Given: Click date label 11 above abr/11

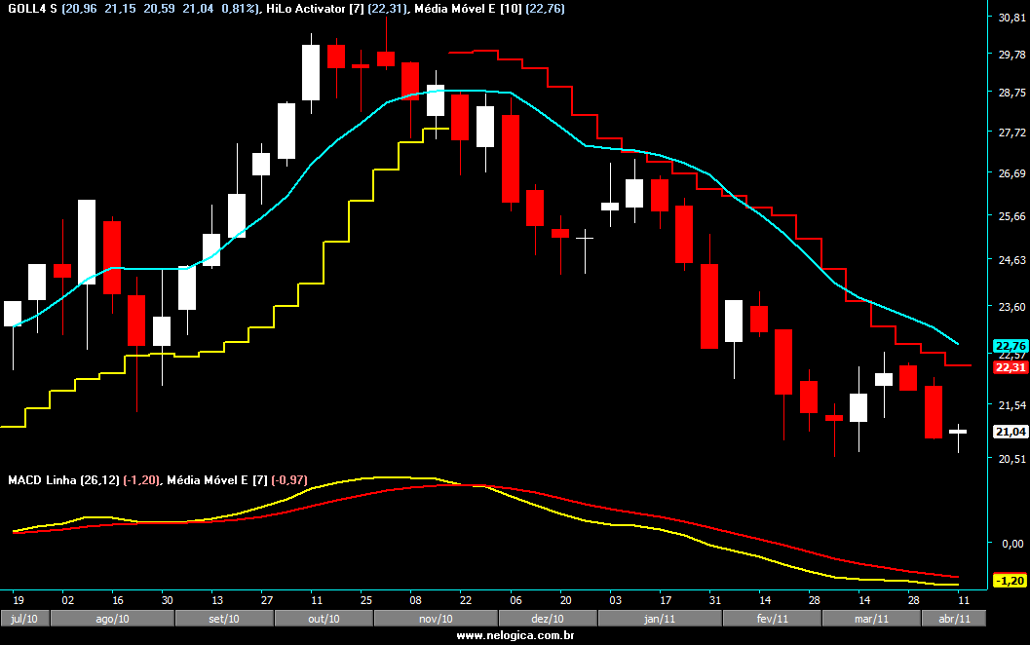Looking at the screenshot, I should pyautogui.click(x=964, y=599).
